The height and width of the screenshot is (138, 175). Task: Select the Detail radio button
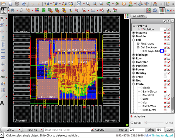[x=132, y=123]
